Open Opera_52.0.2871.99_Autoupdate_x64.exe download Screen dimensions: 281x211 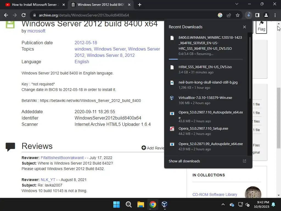tap(206, 146)
